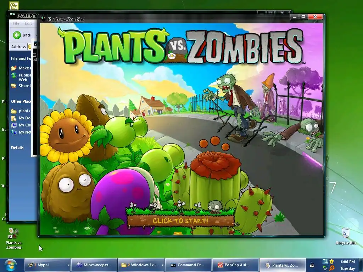Click the My Documents icon in Other Places

point(14,118)
